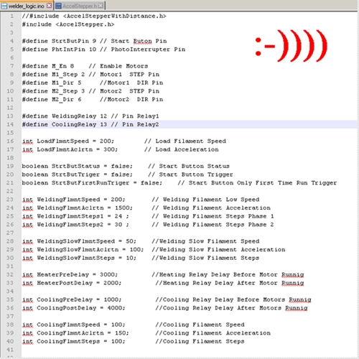
Task: Click on 'CoolingPreDelay' variable
Action: (65, 300)
